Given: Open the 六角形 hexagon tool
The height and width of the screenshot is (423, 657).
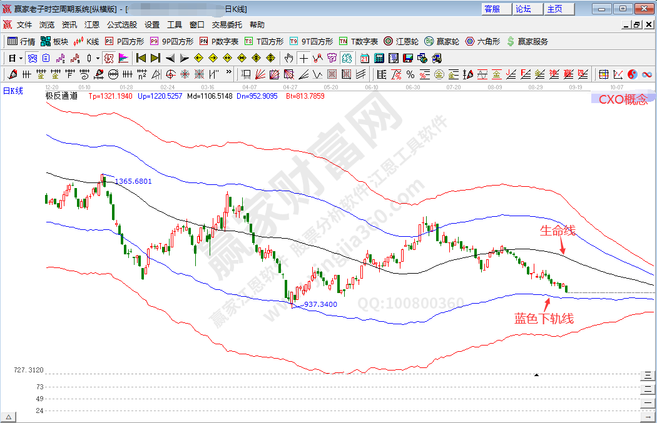Looking at the screenshot, I should [x=482, y=41].
